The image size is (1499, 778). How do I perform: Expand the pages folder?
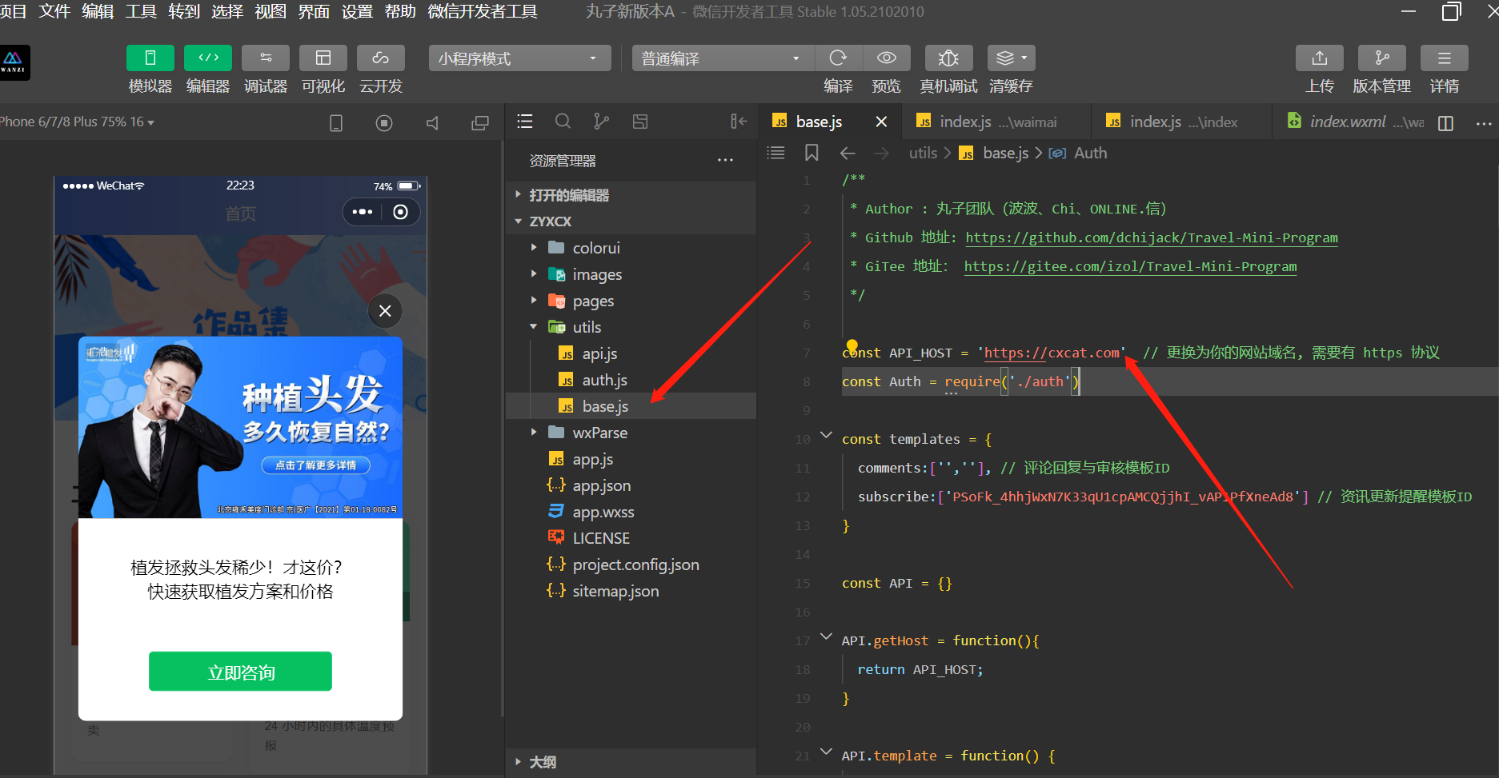click(631, 301)
